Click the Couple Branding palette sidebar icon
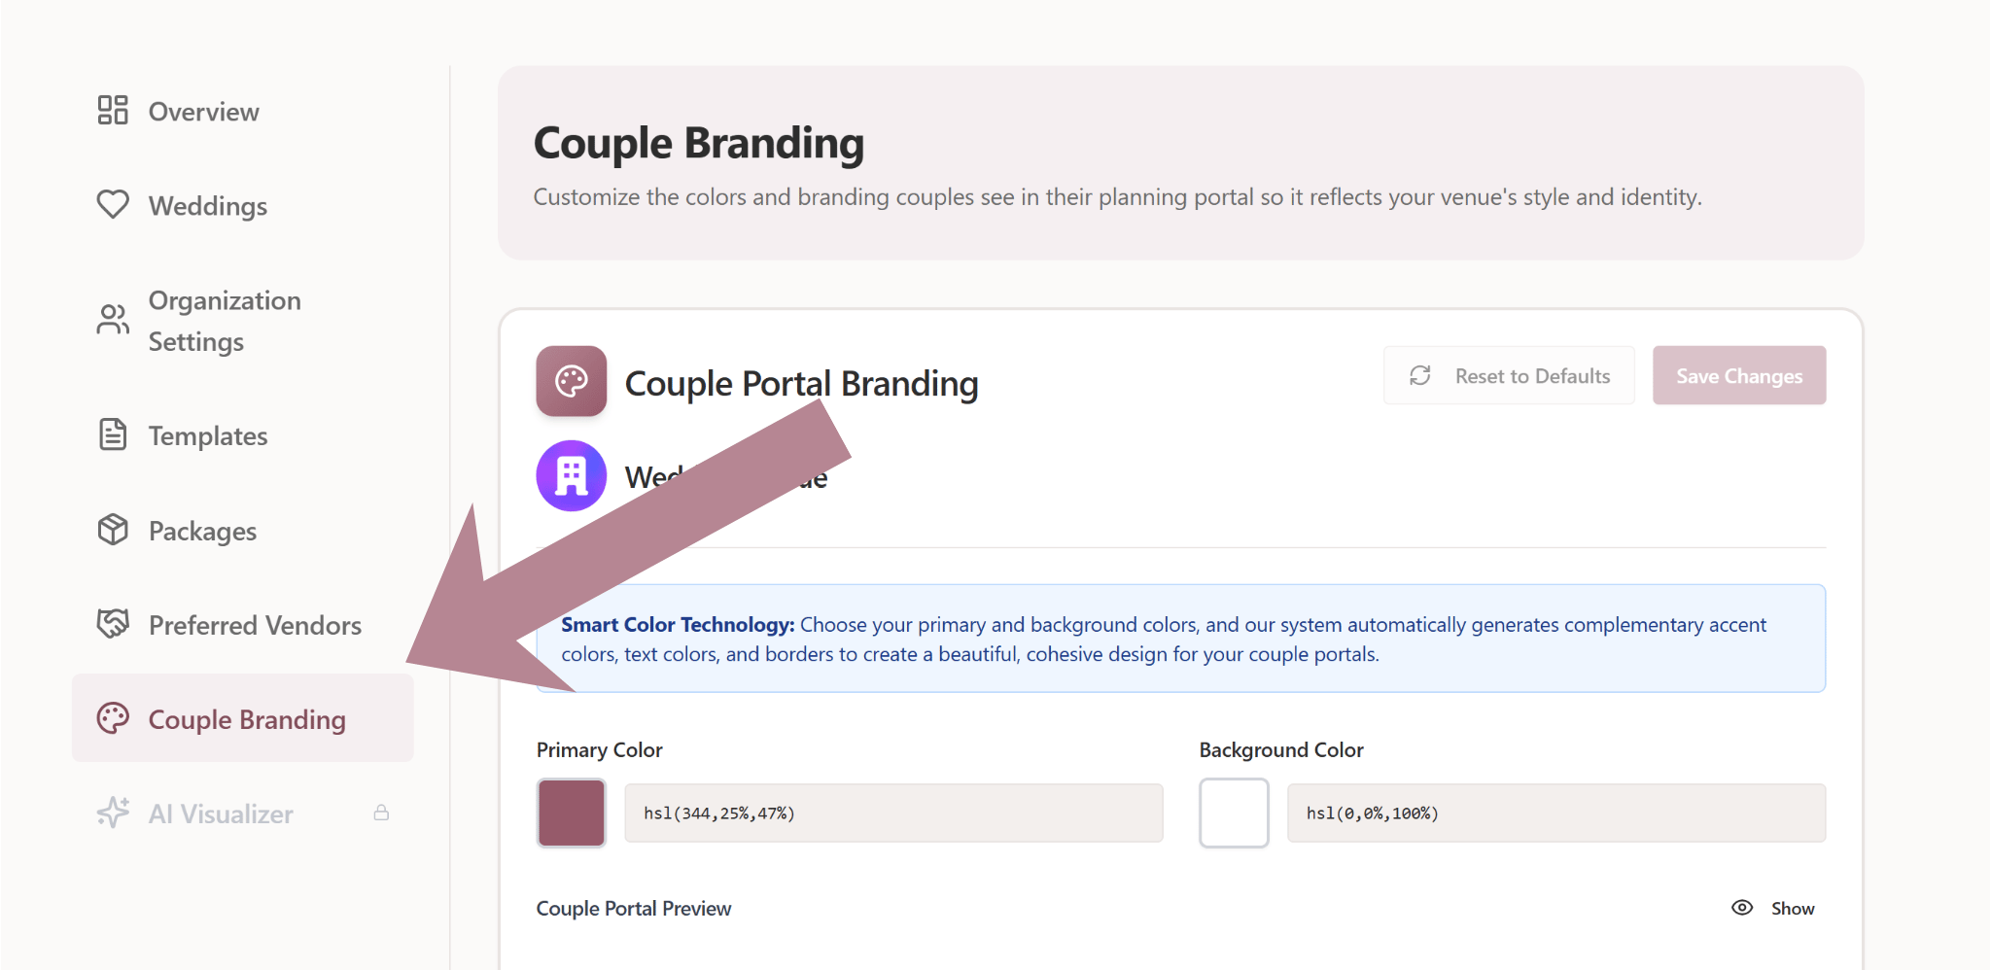Screen dimensions: 1991x970 [113, 718]
